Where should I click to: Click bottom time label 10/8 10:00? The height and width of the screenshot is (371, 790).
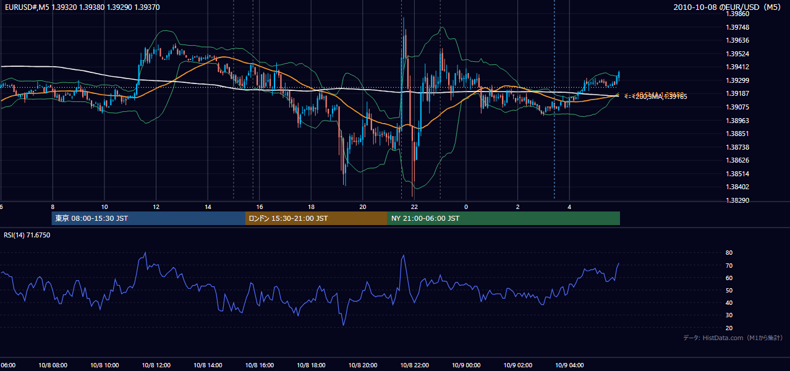tap(104, 365)
